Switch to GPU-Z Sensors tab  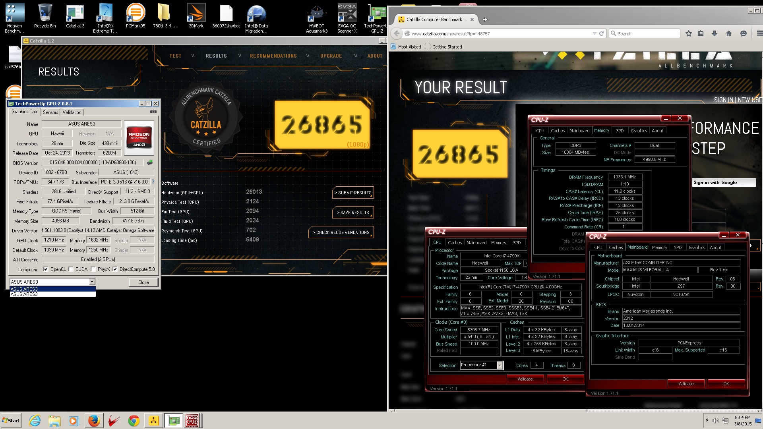point(50,112)
